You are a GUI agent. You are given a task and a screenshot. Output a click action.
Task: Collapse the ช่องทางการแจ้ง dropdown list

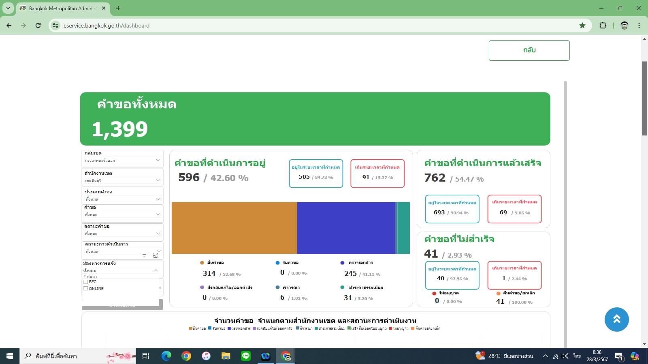(x=156, y=271)
